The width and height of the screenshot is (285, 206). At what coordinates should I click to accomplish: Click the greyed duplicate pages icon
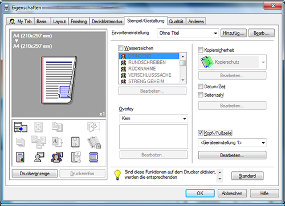point(57,127)
